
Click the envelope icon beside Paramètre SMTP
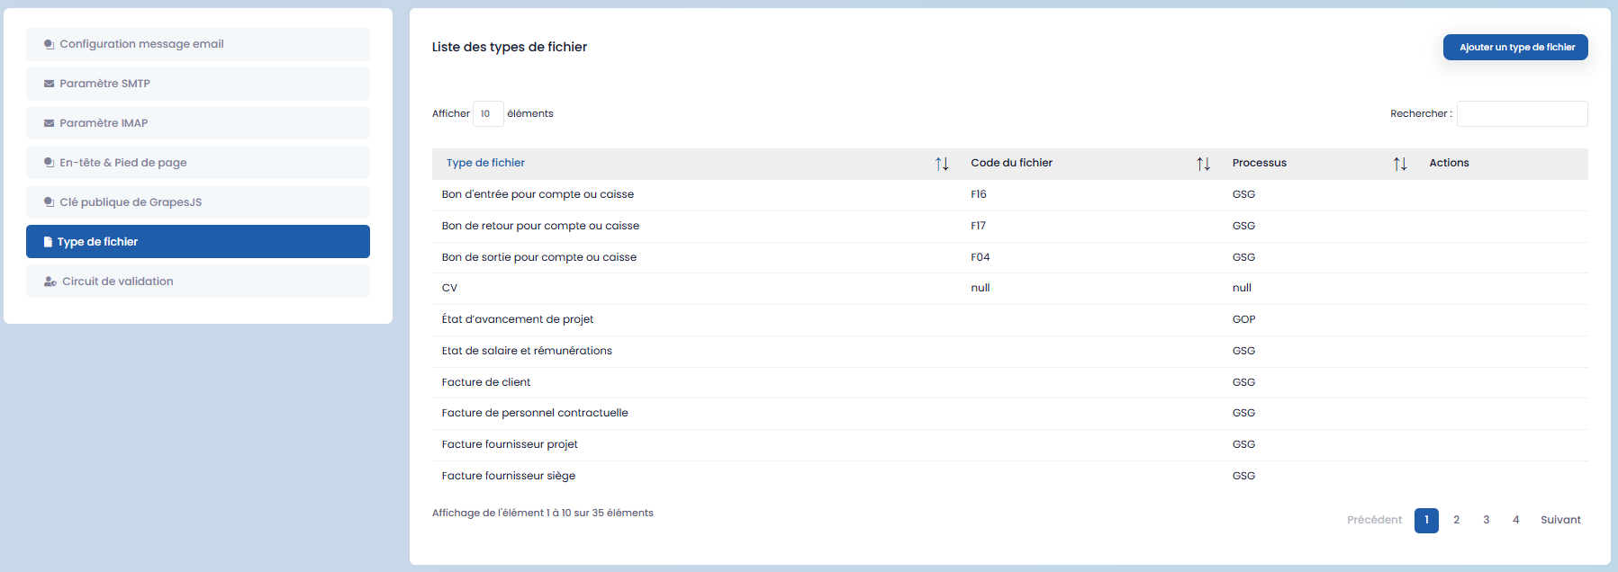(50, 84)
